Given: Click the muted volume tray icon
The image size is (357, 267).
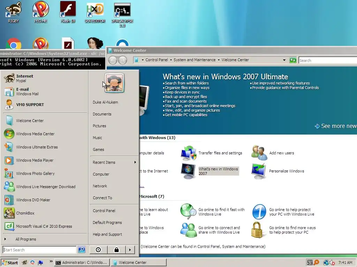Looking at the screenshot, I should point(332,263).
